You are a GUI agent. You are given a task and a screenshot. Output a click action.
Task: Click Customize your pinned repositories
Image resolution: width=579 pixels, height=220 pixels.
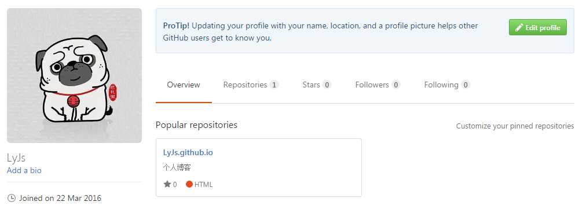tap(515, 126)
